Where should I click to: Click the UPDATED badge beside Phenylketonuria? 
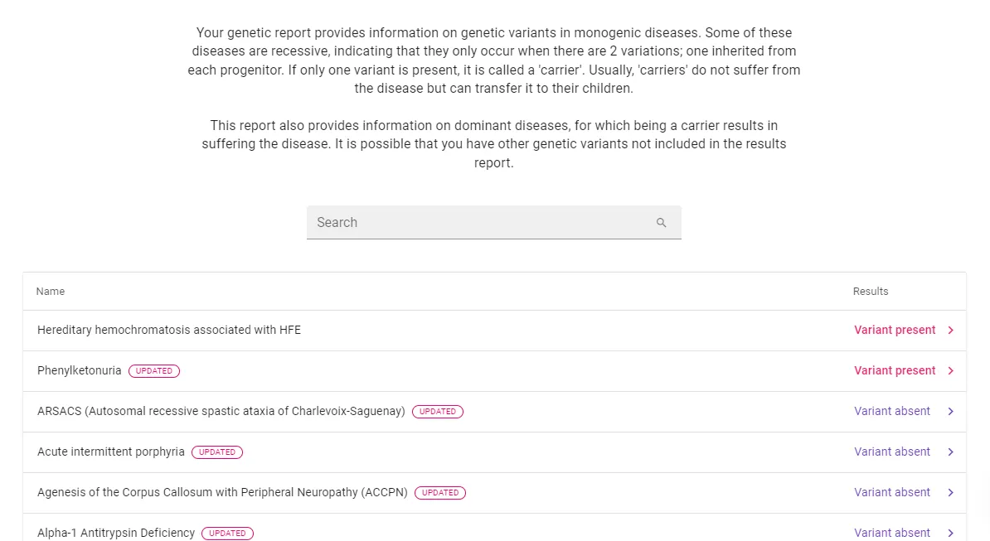click(x=154, y=370)
